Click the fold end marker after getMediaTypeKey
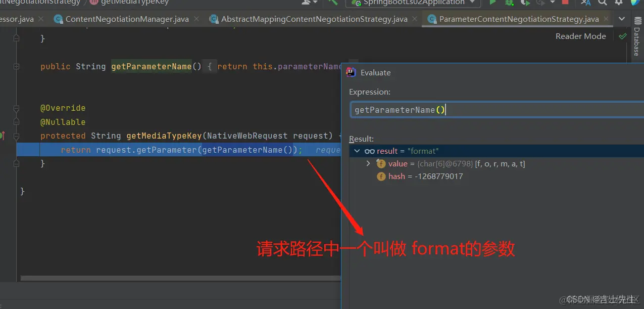This screenshot has width=644, height=309. pos(17,163)
